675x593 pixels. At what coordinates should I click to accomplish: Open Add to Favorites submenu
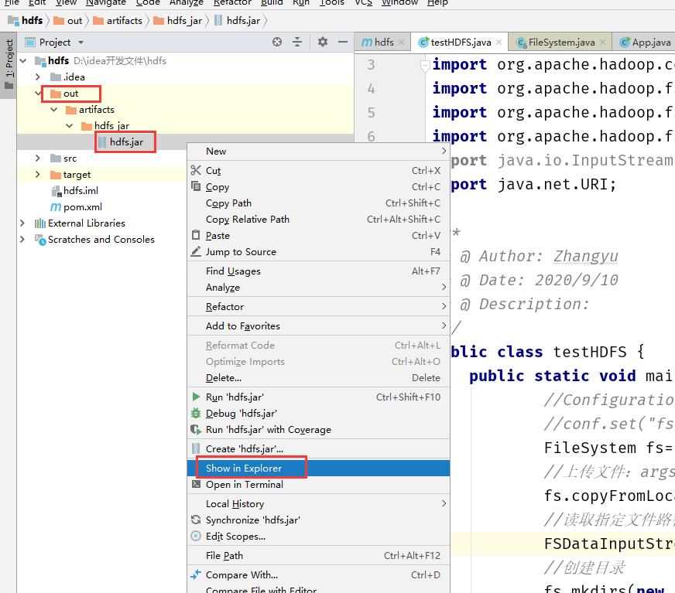[319, 326]
